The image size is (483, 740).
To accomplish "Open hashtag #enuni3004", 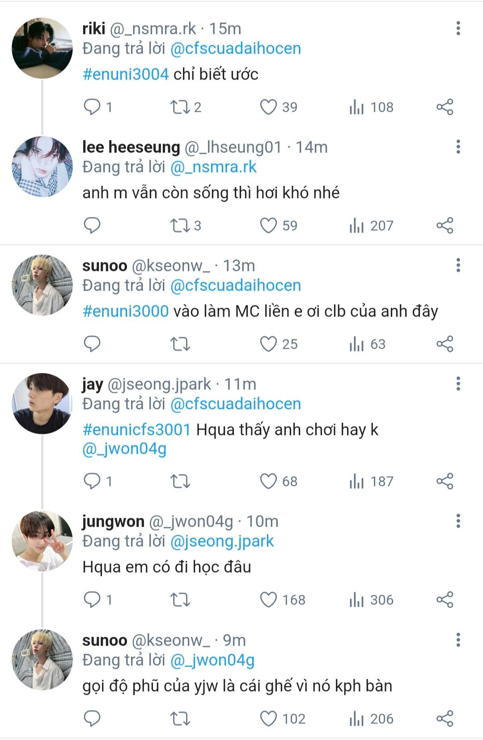I will (x=126, y=74).
